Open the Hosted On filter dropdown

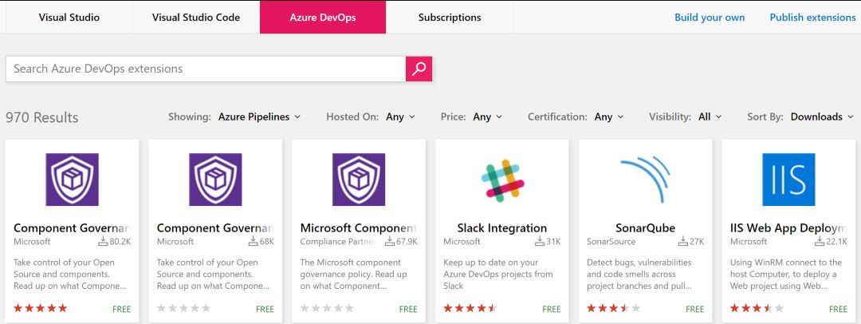pos(400,117)
